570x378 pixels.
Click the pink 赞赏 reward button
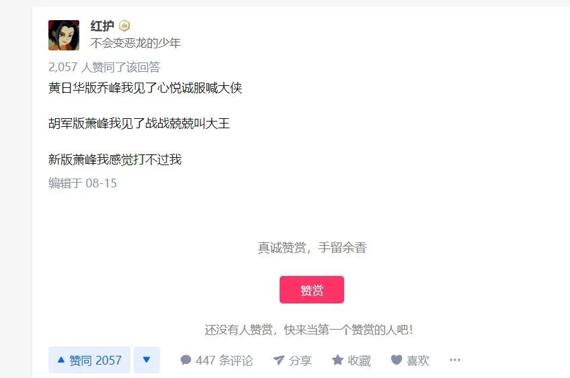point(311,289)
